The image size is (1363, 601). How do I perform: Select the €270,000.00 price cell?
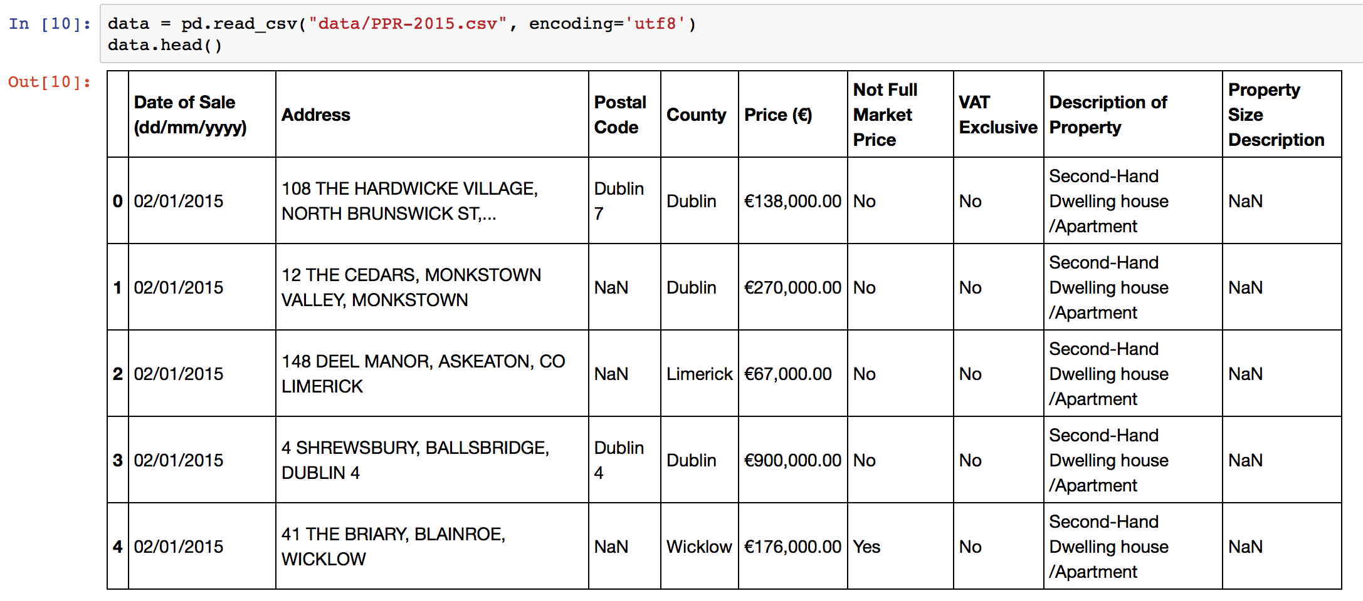pos(792,287)
